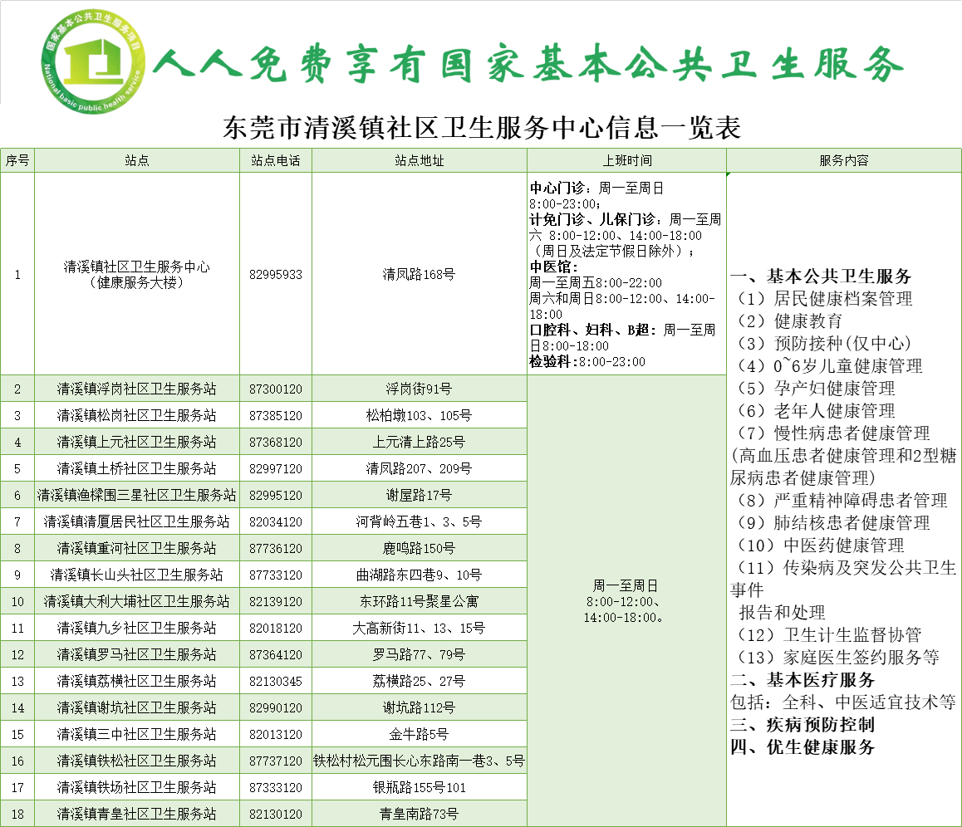Screen dimensions: 962x827
Task: Click the heading 四、优生健康服务
Action: point(802,747)
